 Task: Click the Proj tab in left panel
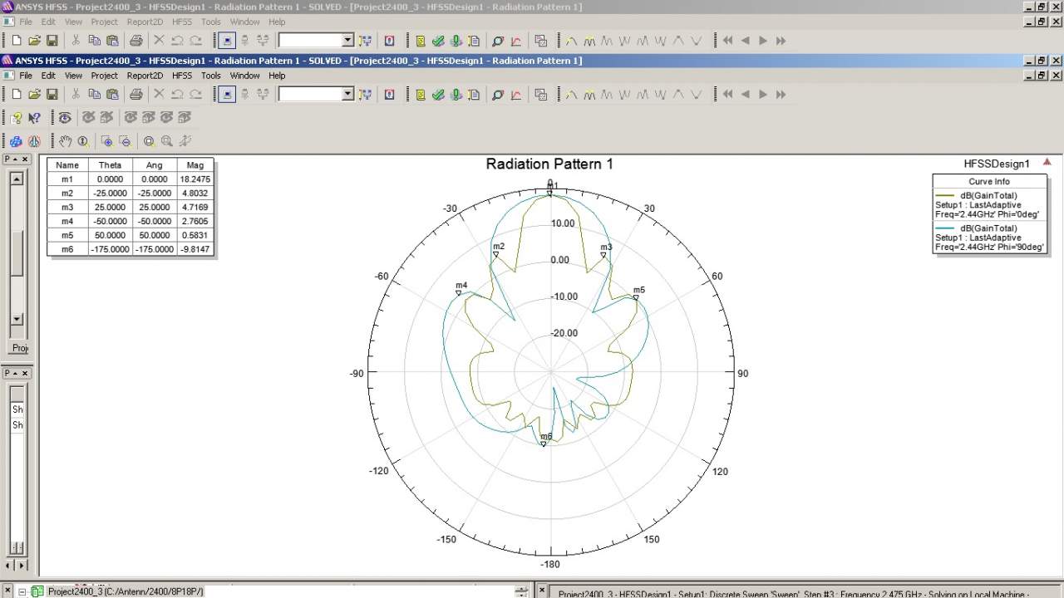pos(20,348)
